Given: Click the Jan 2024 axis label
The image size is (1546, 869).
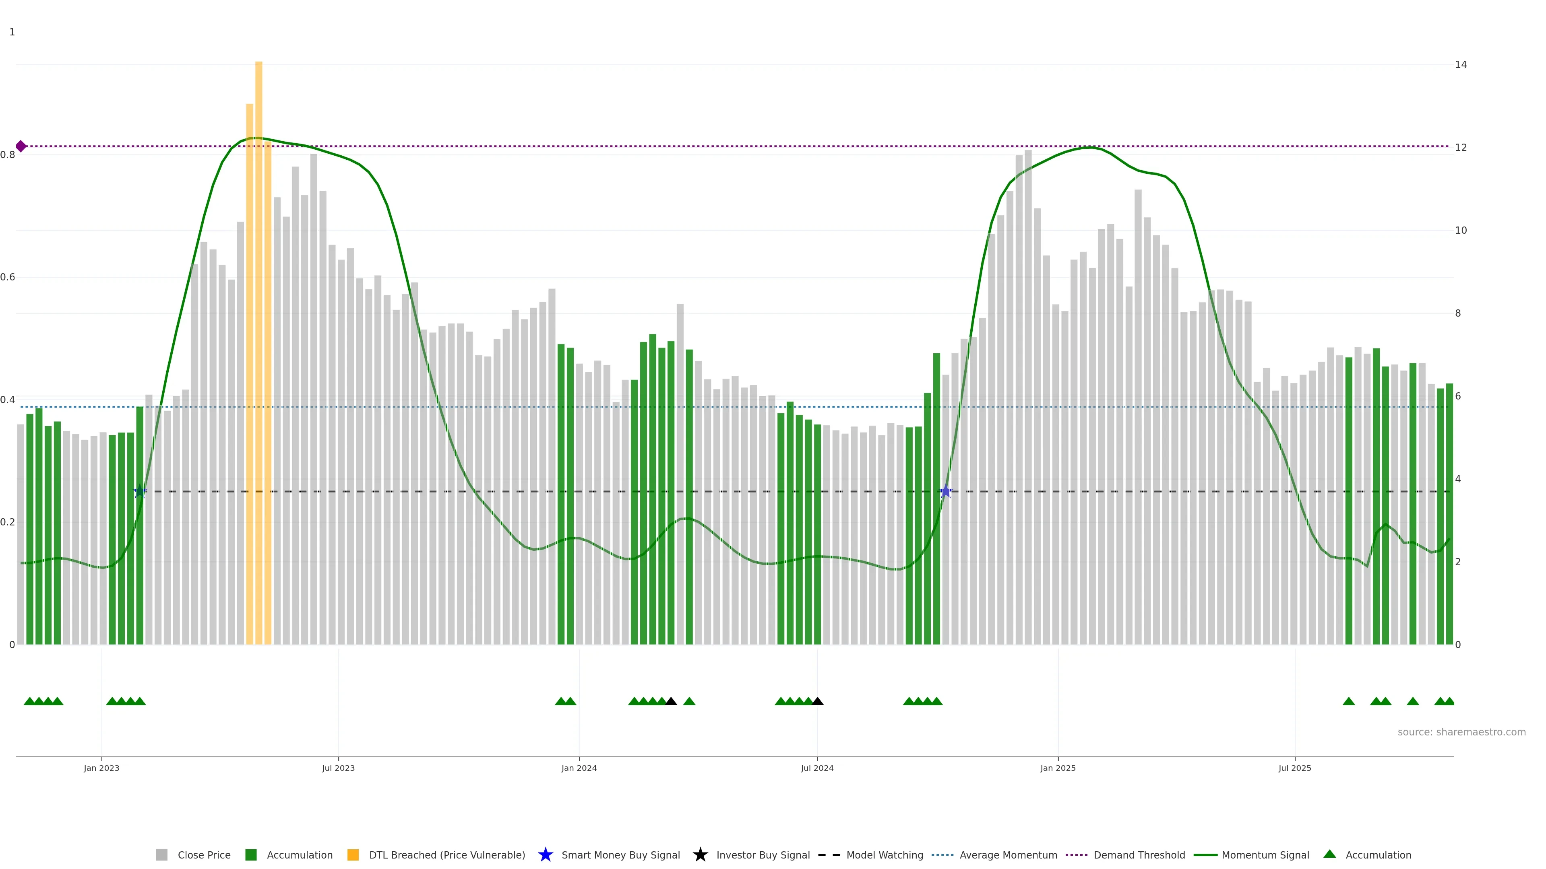Looking at the screenshot, I should [579, 768].
